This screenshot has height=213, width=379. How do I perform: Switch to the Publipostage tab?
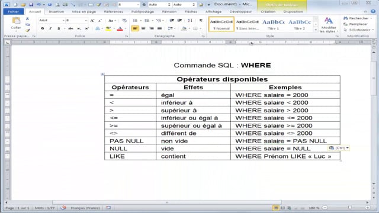click(143, 11)
